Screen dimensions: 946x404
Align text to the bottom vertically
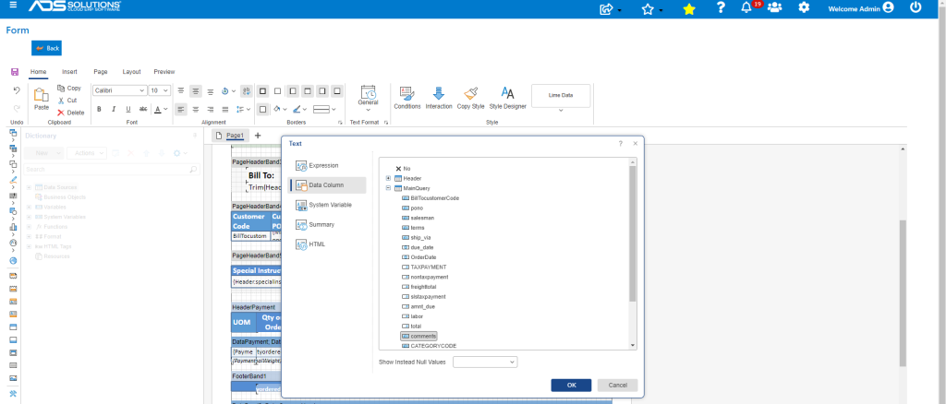211,91
